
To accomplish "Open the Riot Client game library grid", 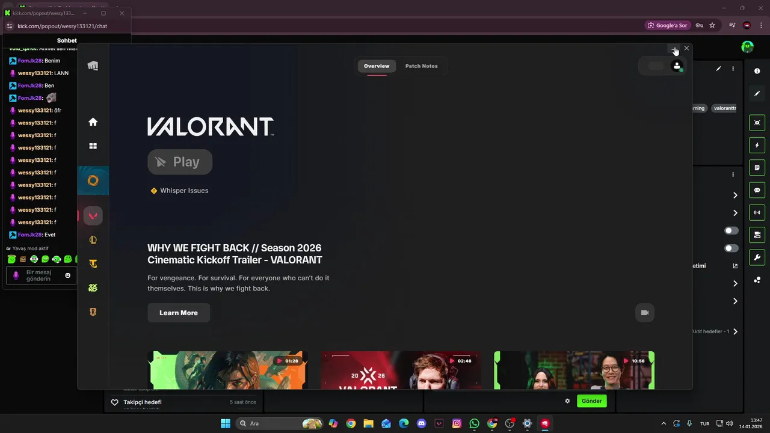I will click(93, 146).
